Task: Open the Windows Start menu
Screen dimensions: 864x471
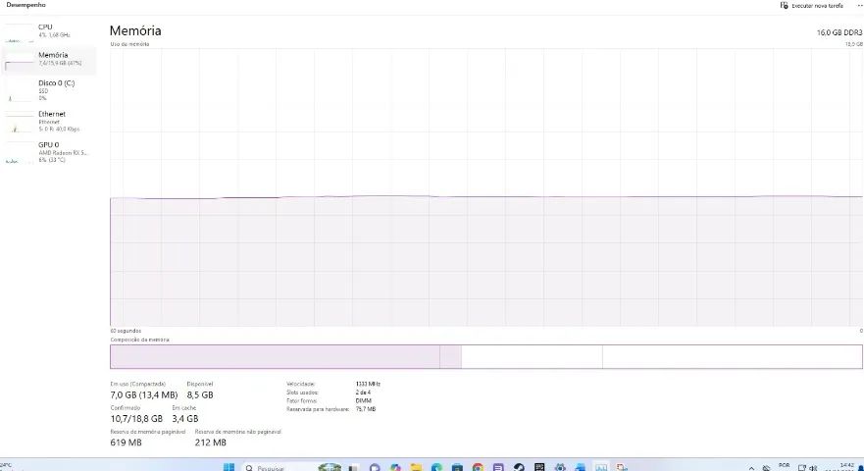Action: coord(229,467)
